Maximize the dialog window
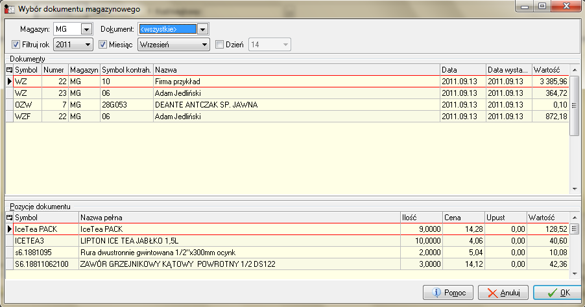 (542, 6)
